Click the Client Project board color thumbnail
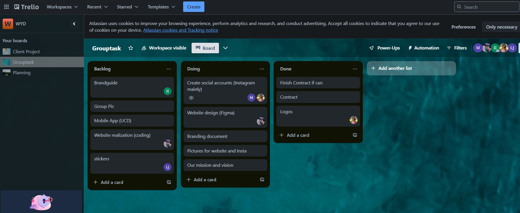 6,52
